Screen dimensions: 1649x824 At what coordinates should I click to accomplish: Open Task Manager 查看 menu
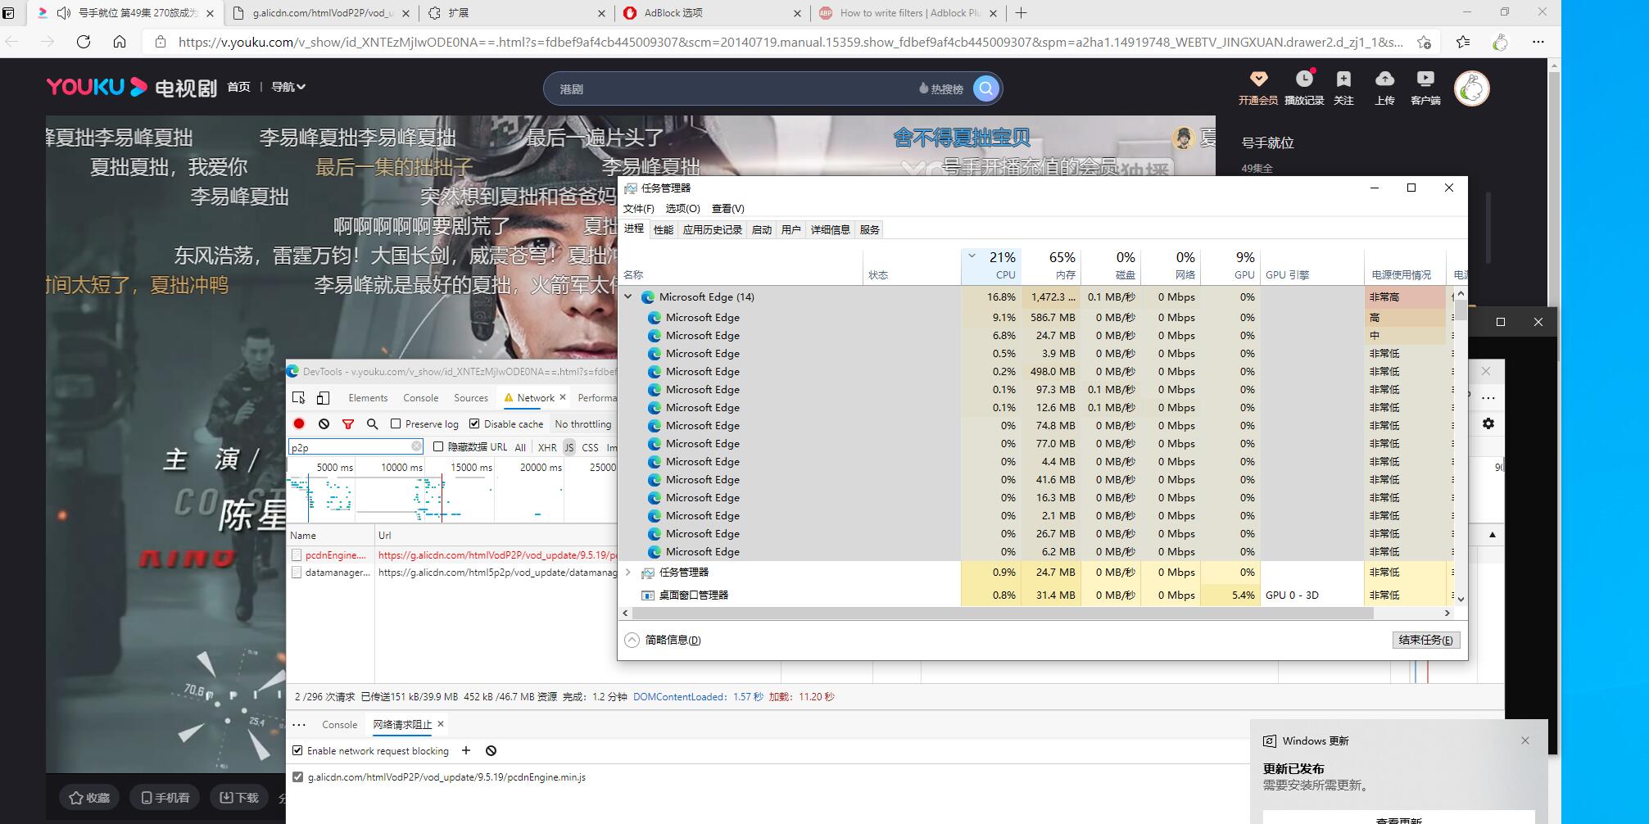click(x=727, y=208)
